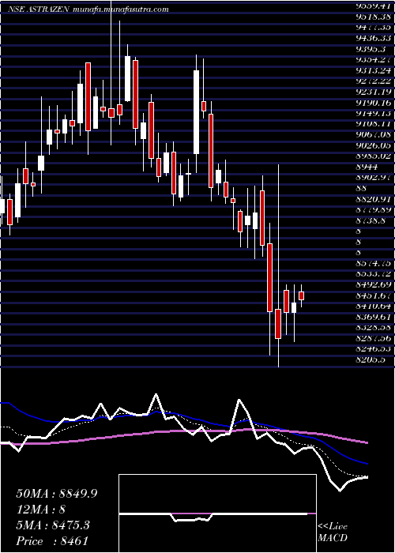
Task: Select the 8492.69 price axis label
Action: 374,285
